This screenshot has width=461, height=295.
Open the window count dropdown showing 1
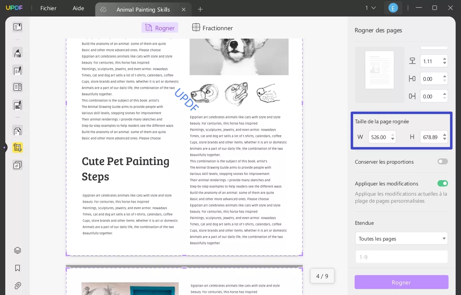pos(370,8)
